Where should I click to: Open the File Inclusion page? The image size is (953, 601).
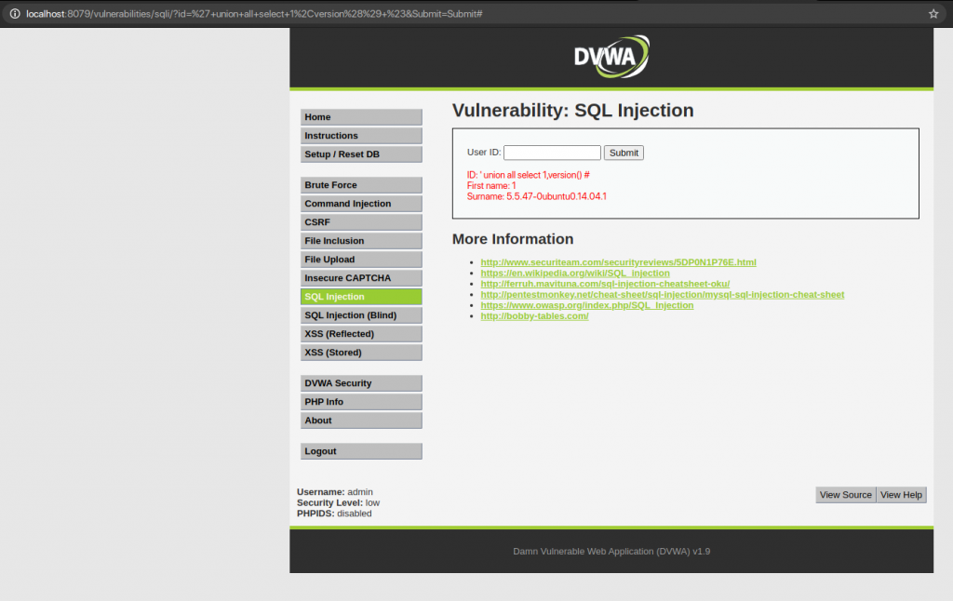click(361, 240)
